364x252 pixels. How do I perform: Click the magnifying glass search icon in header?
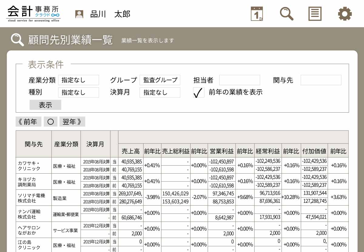pyautogui.click(x=286, y=14)
